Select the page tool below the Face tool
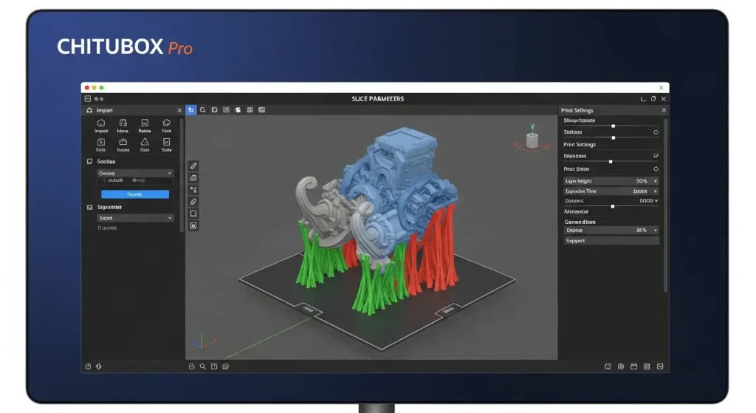The width and height of the screenshot is (756, 413). (x=166, y=142)
